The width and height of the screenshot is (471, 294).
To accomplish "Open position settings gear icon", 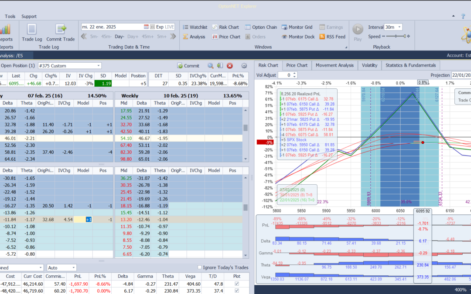I will tap(244, 66).
